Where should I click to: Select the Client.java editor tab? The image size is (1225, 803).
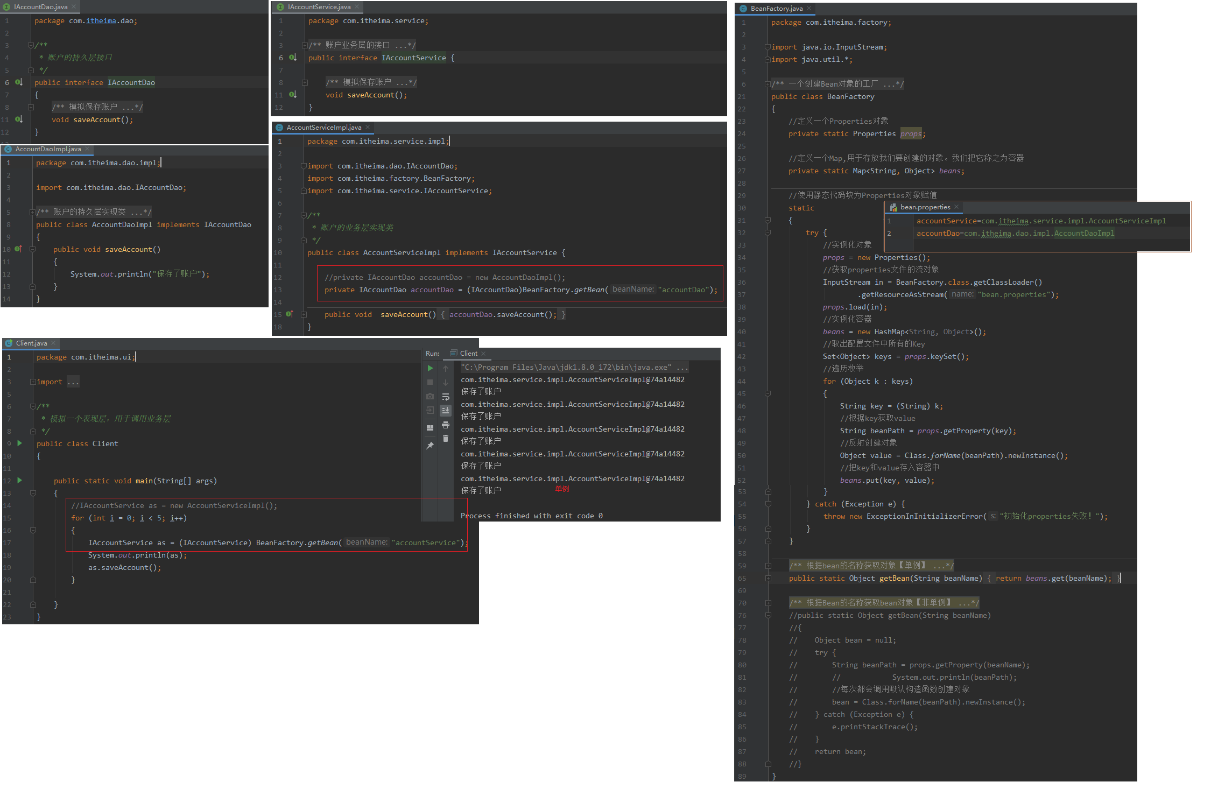pyautogui.click(x=31, y=343)
